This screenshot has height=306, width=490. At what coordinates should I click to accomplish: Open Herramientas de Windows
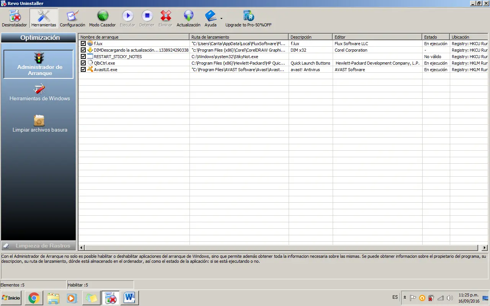(x=40, y=93)
